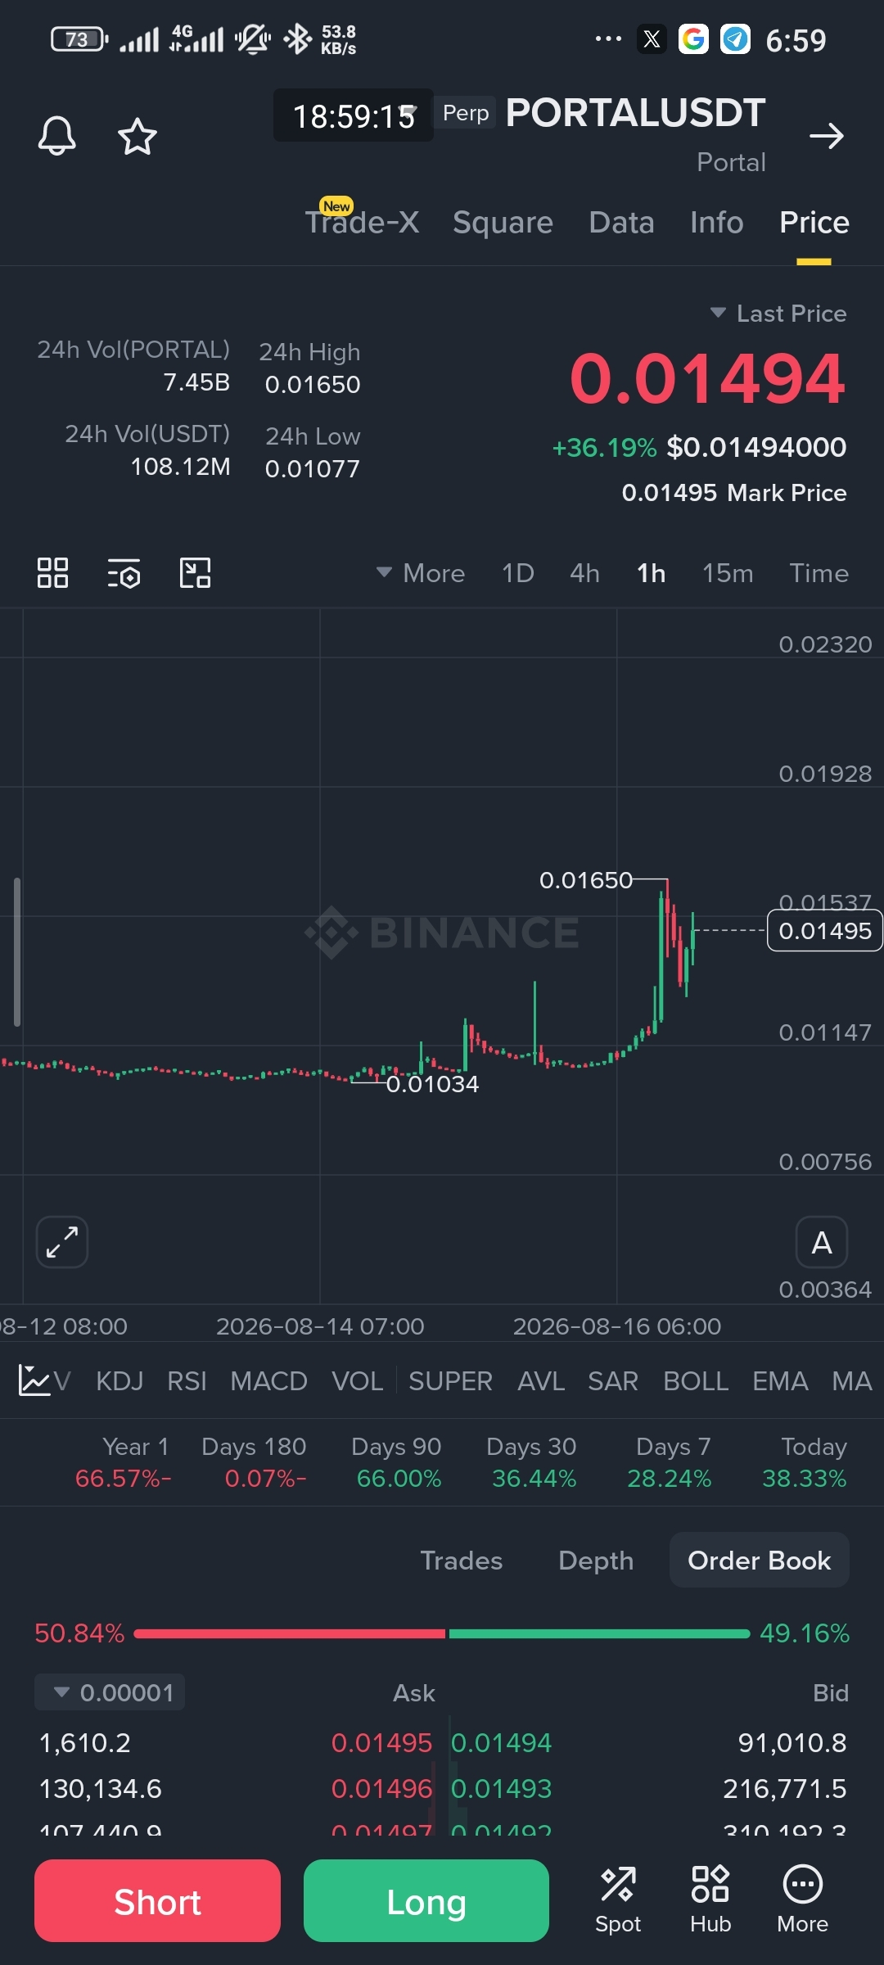The width and height of the screenshot is (884, 1965).
Task: Toggle the auto-scale A button
Action: pyautogui.click(x=822, y=1242)
